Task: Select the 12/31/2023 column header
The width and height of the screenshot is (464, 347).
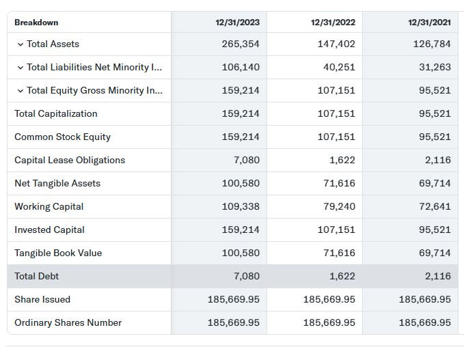Action: click(x=237, y=23)
